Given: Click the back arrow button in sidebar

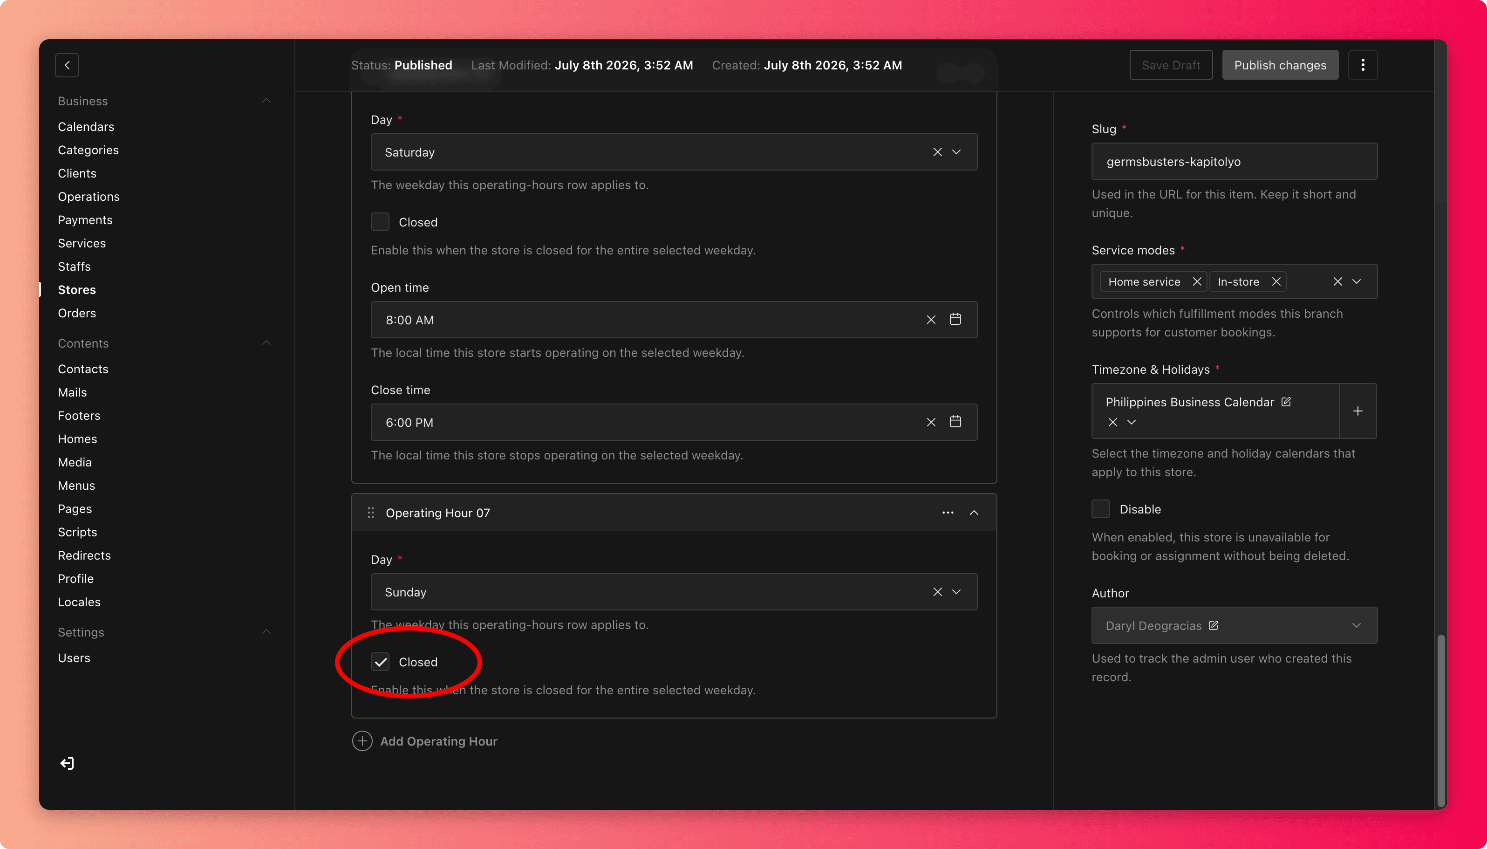Looking at the screenshot, I should point(67,65).
